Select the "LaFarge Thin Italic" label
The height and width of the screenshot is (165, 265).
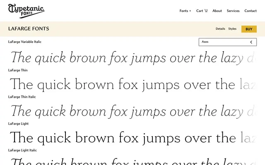(x=22, y=97)
